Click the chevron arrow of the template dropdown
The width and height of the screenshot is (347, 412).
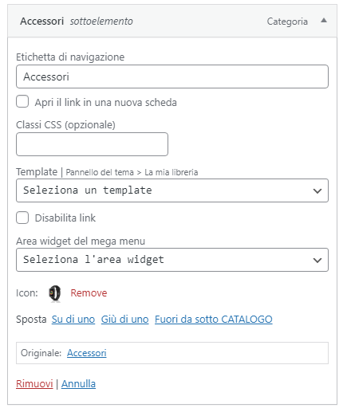pyautogui.click(x=317, y=190)
